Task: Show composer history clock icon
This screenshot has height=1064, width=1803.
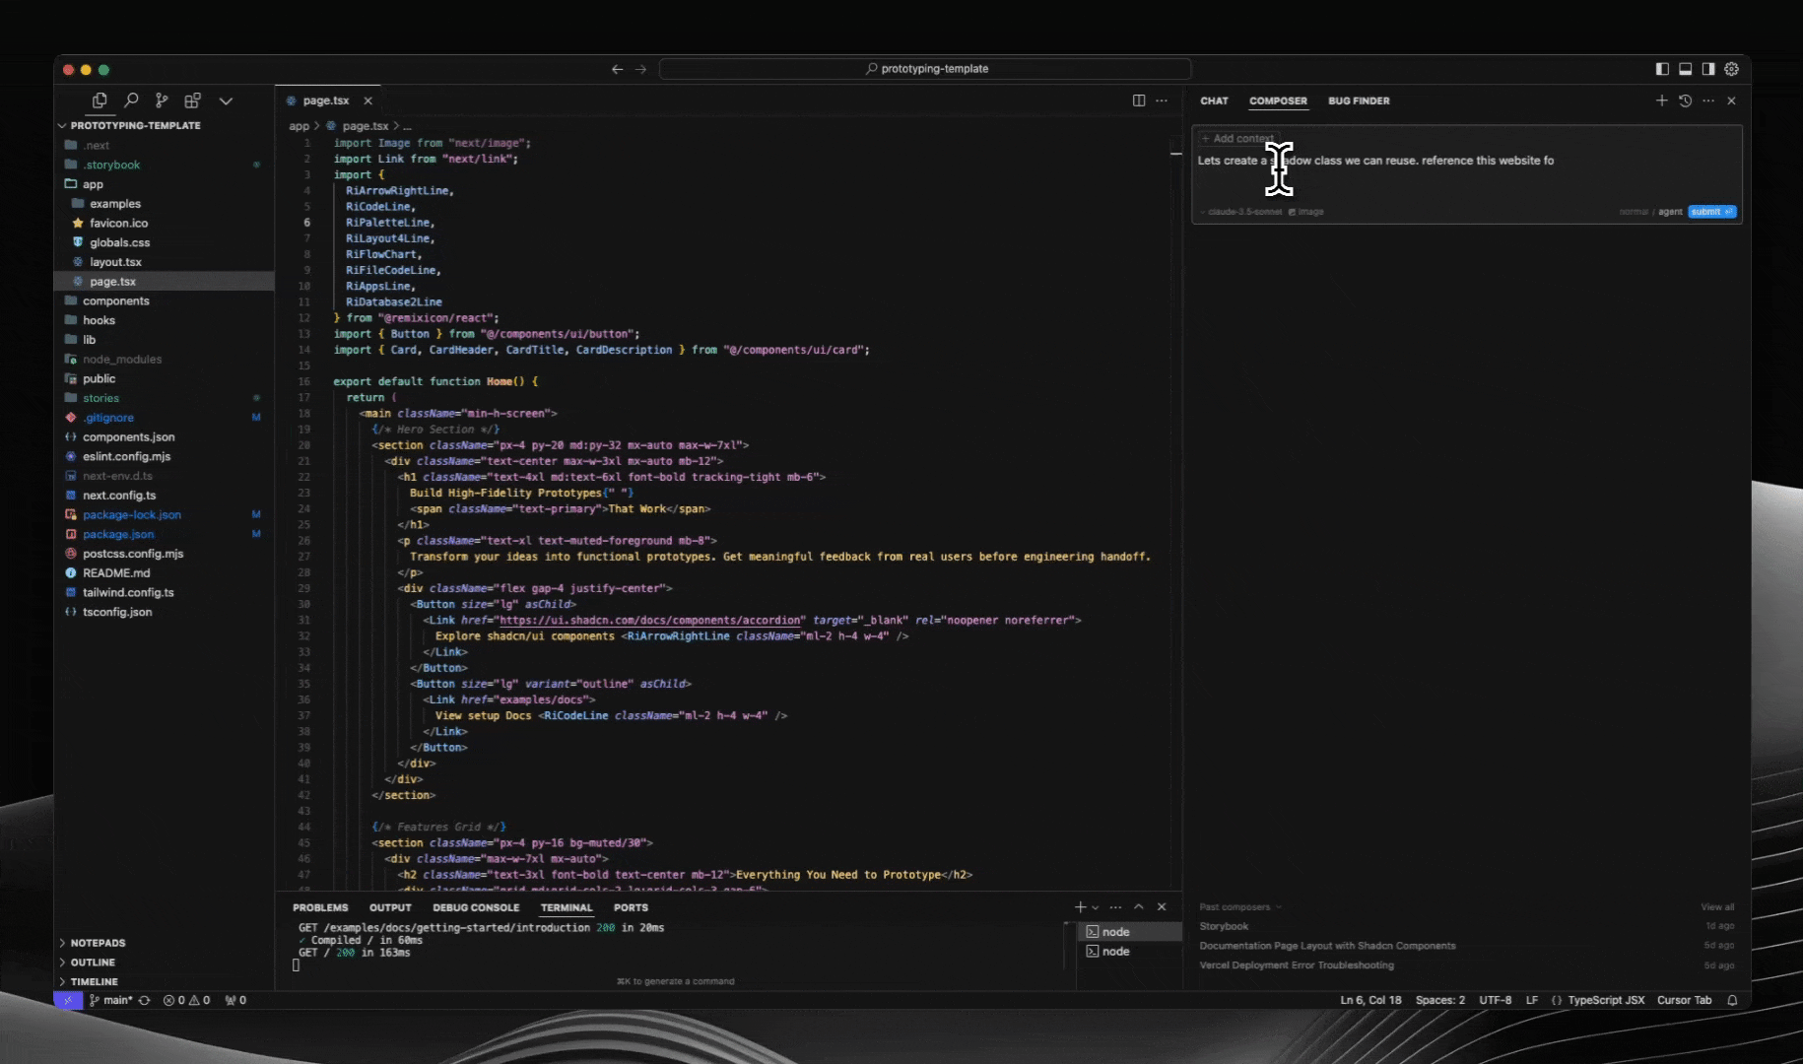Action: point(1685,100)
